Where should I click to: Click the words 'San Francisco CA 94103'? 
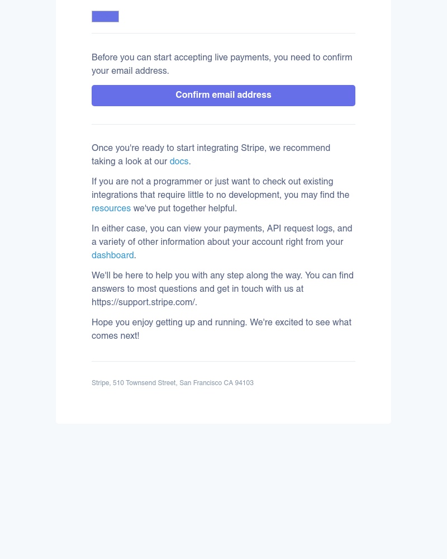[217, 383]
